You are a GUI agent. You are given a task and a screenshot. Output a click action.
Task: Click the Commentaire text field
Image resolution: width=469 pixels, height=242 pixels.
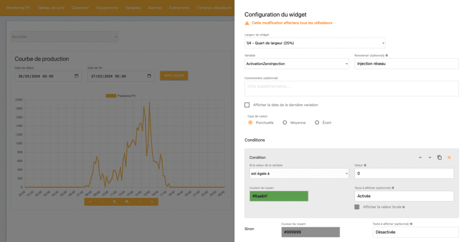point(351,89)
